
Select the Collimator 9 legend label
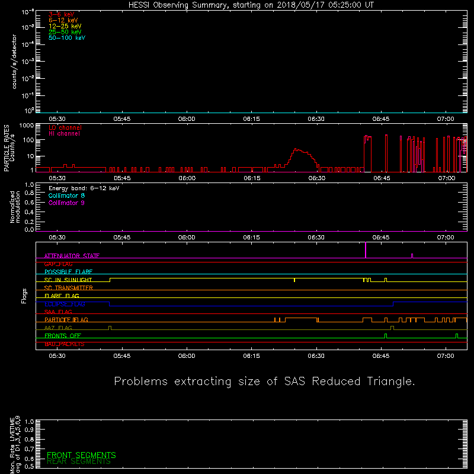click(x=66, y=203)
